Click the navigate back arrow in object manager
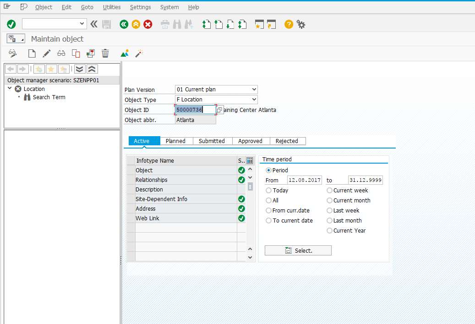The width and height of the screenshot is (475, 324). pos(11,69)
